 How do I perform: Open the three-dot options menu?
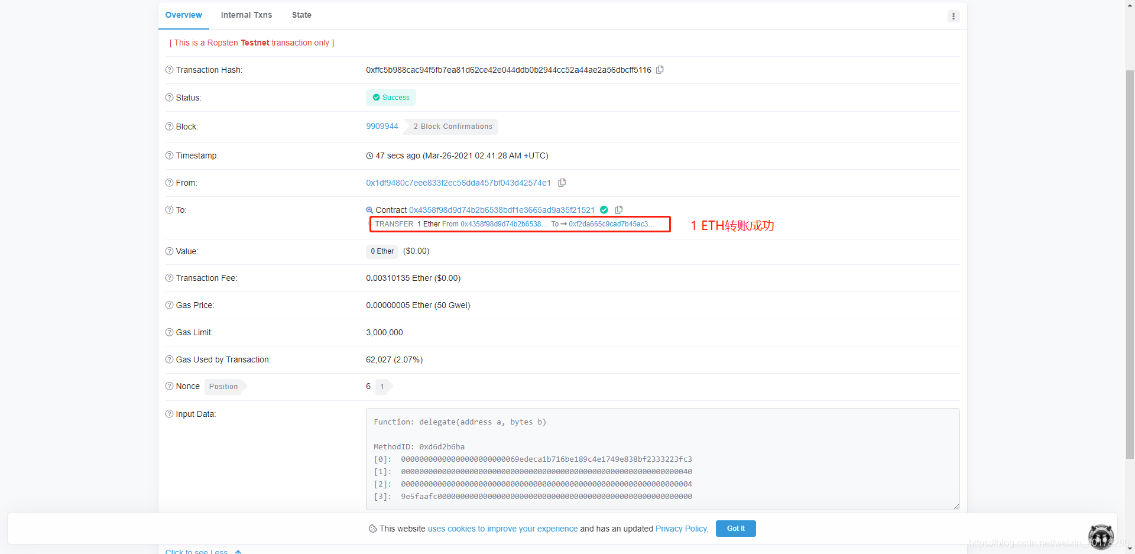(x=954, y=16)
